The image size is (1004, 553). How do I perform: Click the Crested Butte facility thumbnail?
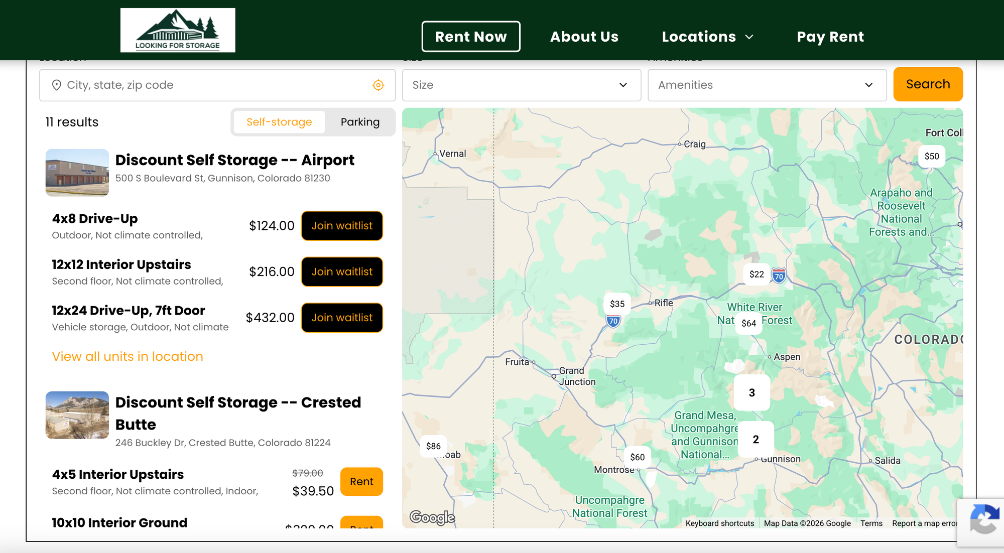pyautogui.click(x=77, y=415)
